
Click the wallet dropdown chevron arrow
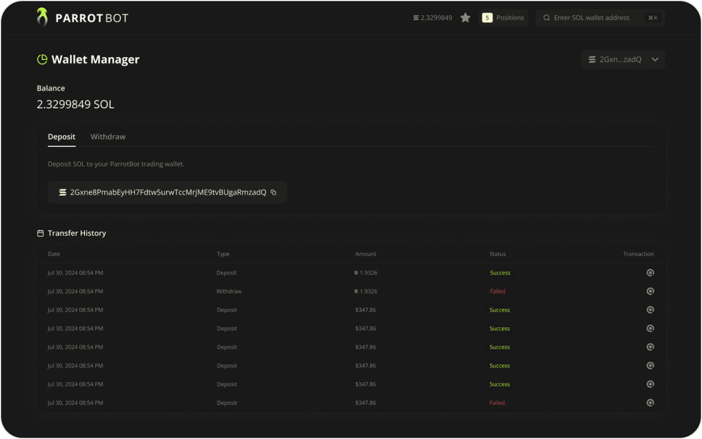pyautogui.click(x=655, y=60)
